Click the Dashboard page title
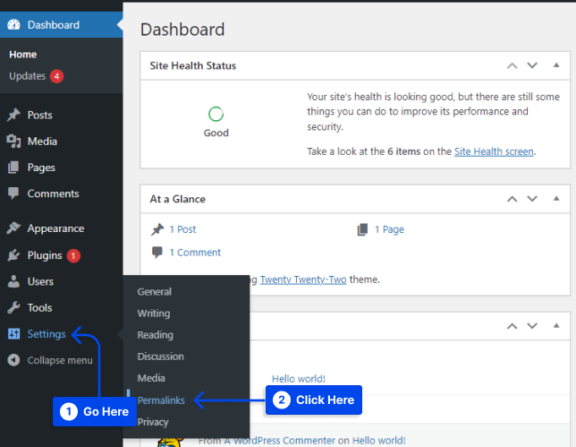The height and width of the screenshot is (447, 576). point(182,30)
